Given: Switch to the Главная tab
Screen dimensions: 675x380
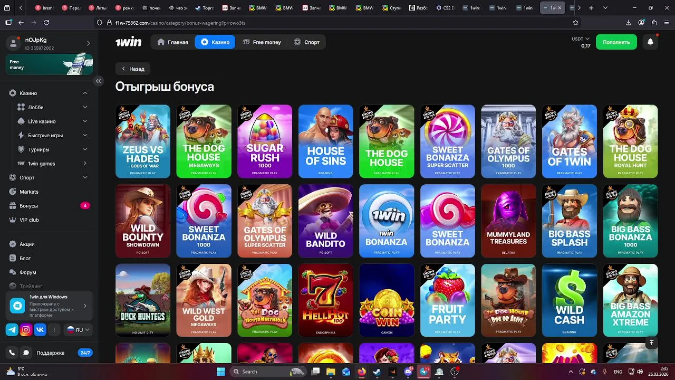Looking at the screenshot, I should tap(172, 42).
